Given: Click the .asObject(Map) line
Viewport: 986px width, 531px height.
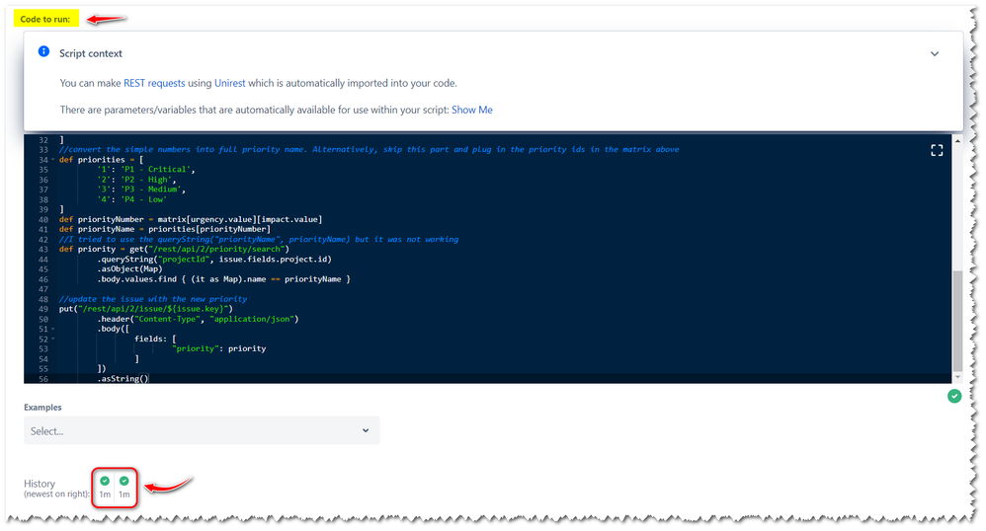Looking at the screenshot, I should pos(129,269).
